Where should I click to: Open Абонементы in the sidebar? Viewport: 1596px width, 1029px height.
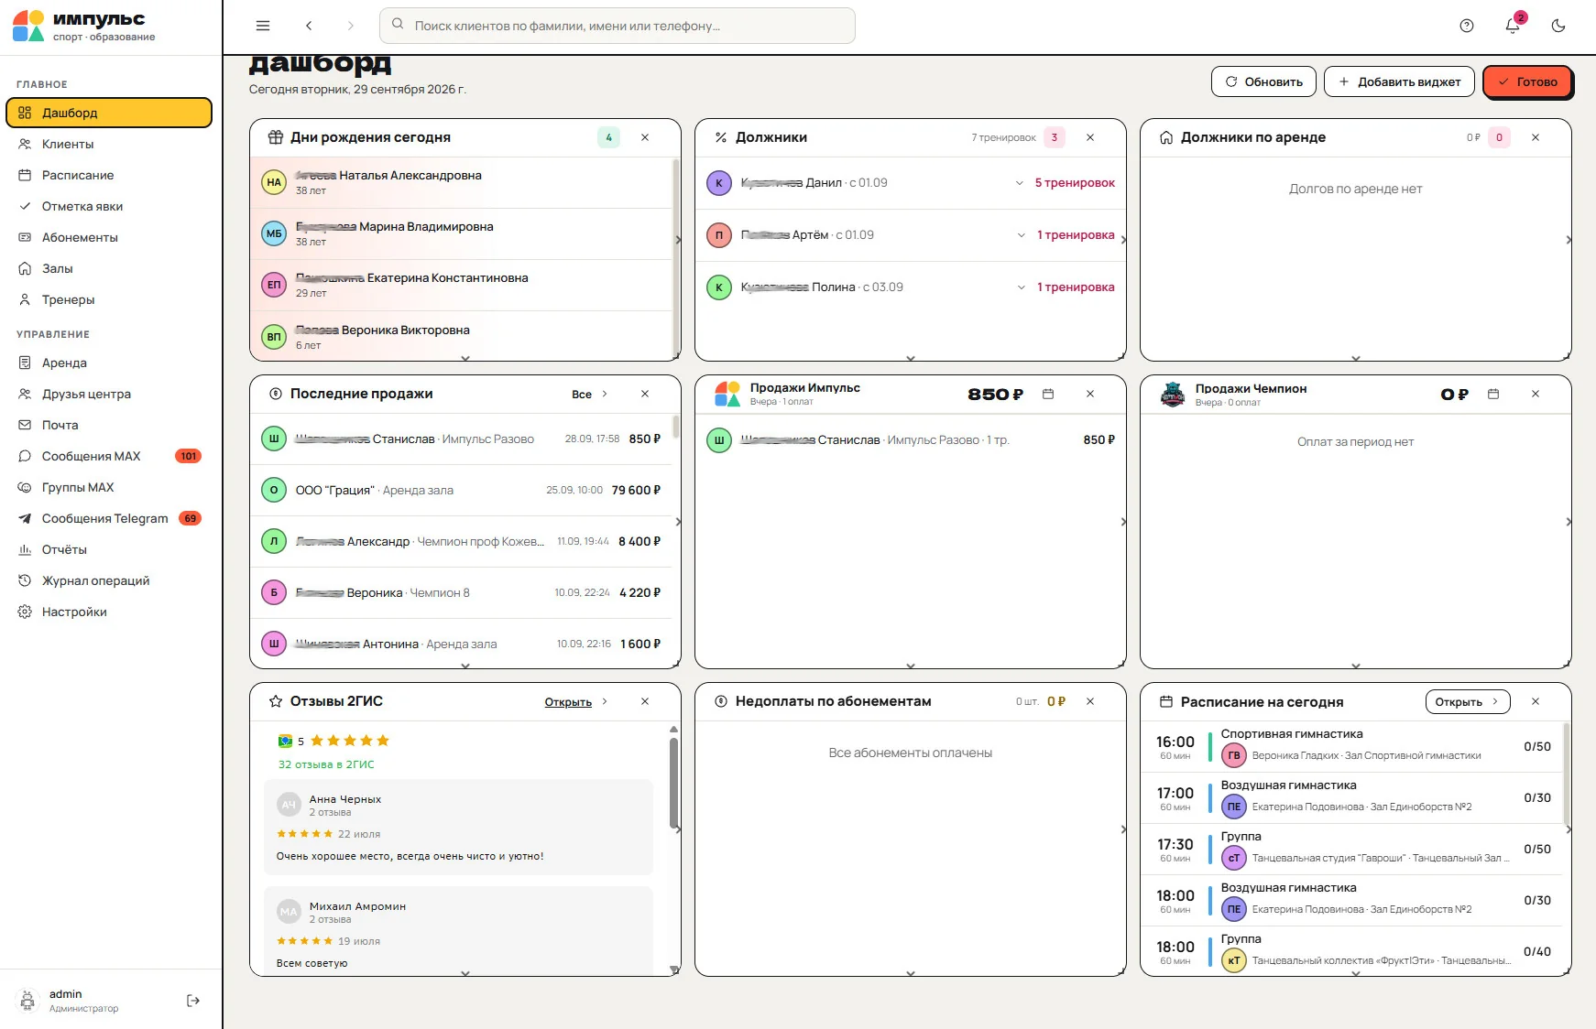pos(109,237)
